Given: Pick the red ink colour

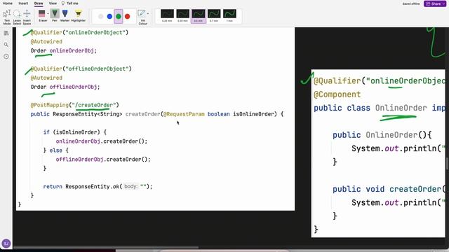Looking at the screenshot, I should coord(128,17).
